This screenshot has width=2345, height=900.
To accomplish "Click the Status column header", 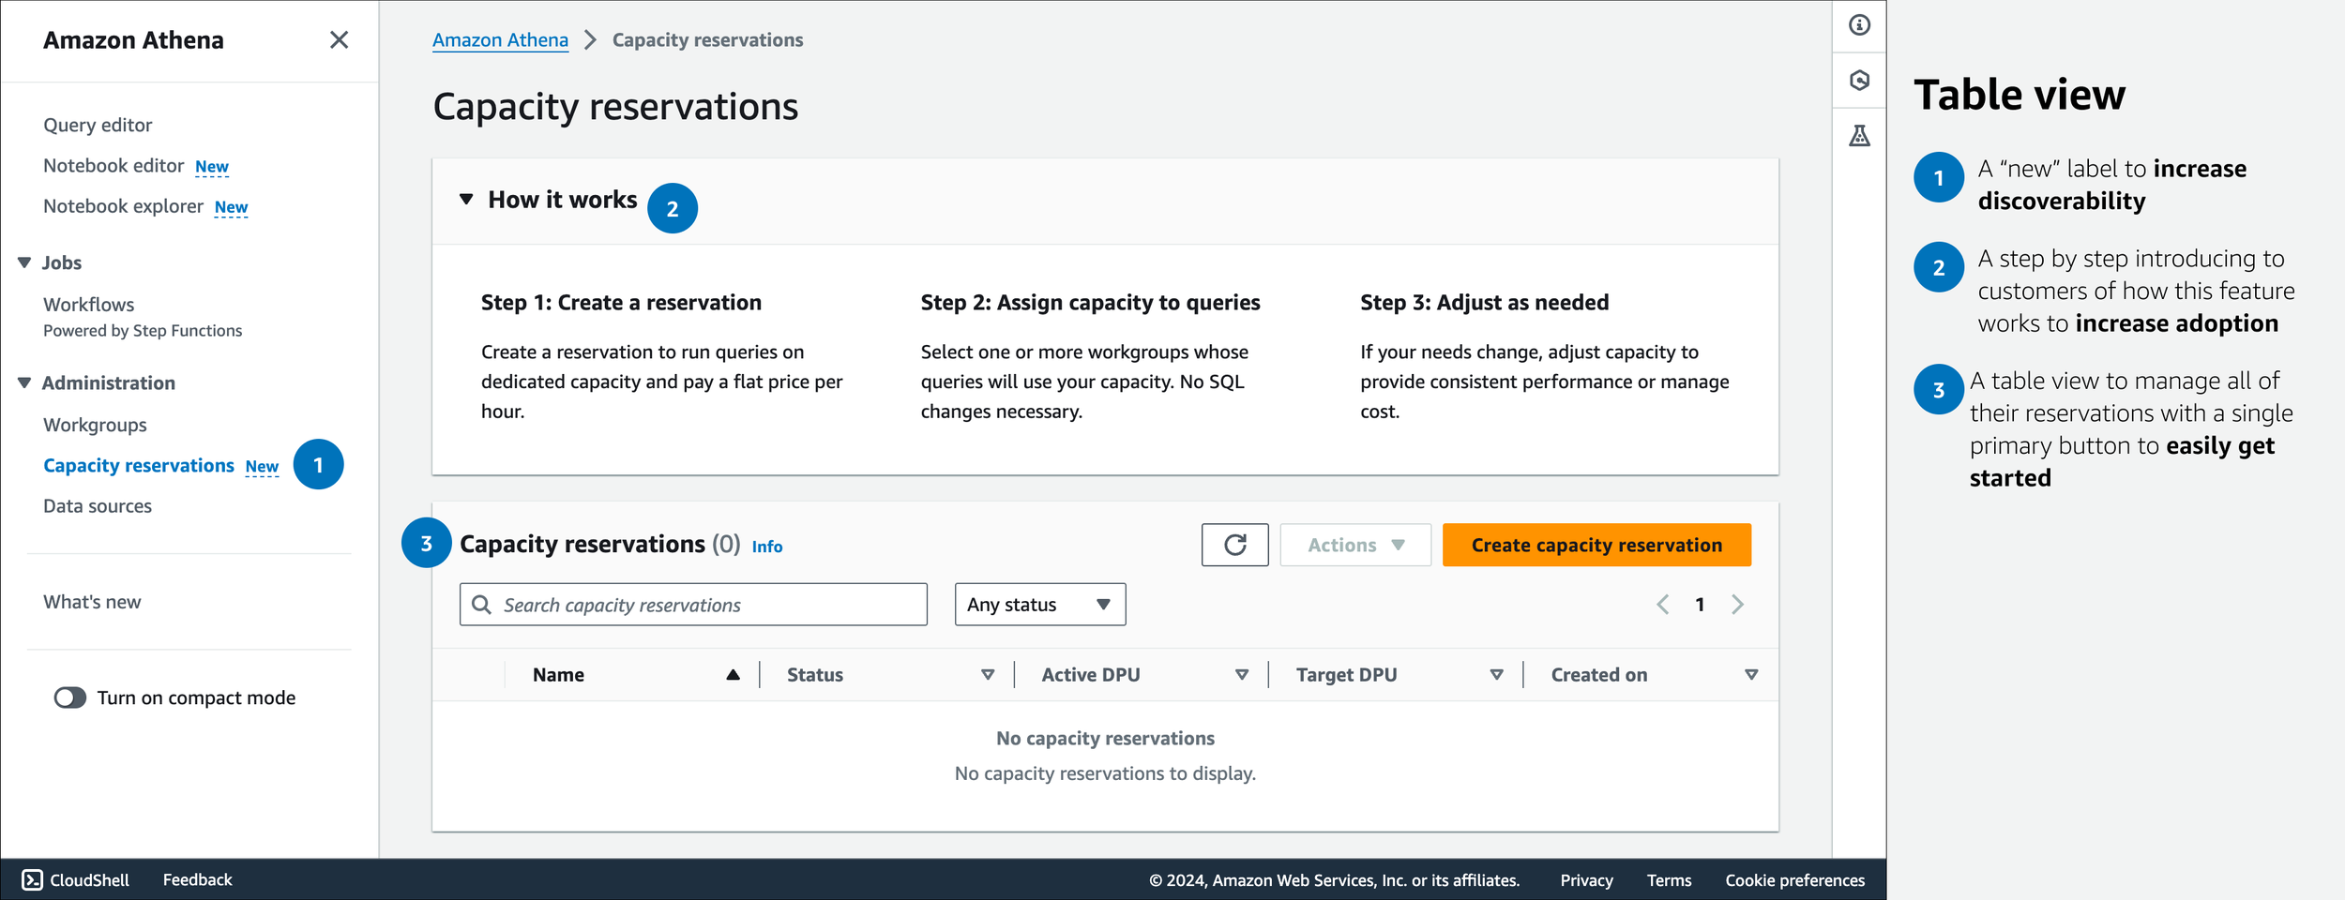I will (x=814, y=675).
